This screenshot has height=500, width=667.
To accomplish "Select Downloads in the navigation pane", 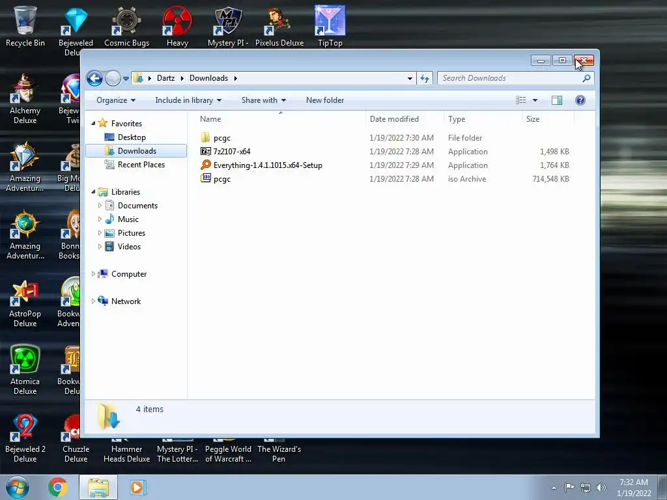I will point(136,151).
